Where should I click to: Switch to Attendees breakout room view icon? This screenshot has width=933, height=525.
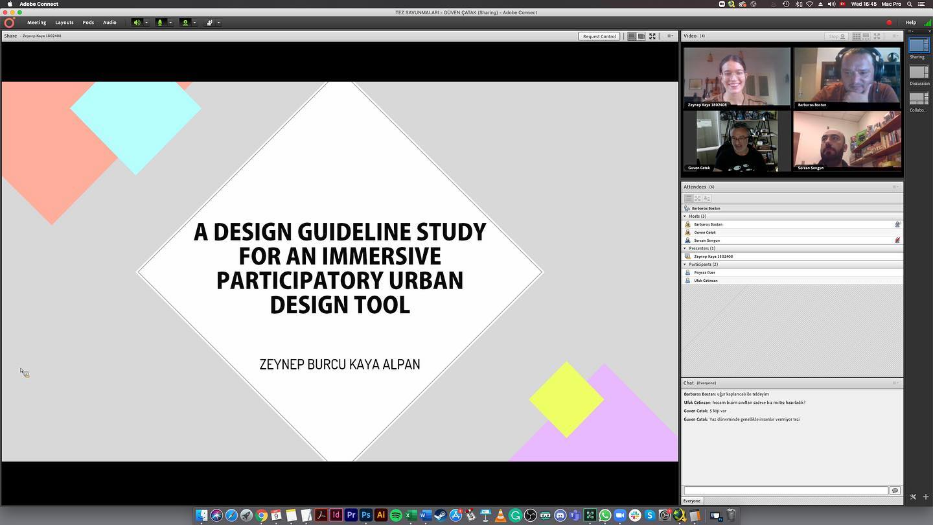click(x=697, y=198)
